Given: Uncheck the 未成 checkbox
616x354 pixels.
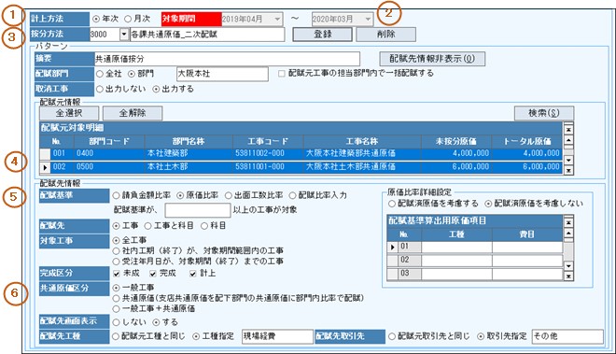Looking at the screenshot, I should (x=117, y=274).
